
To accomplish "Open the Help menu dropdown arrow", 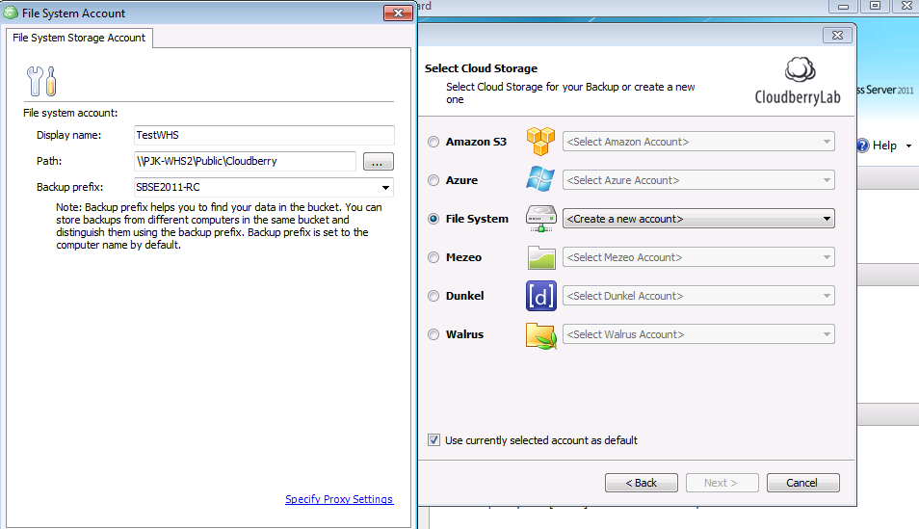I will coord(908,146).
